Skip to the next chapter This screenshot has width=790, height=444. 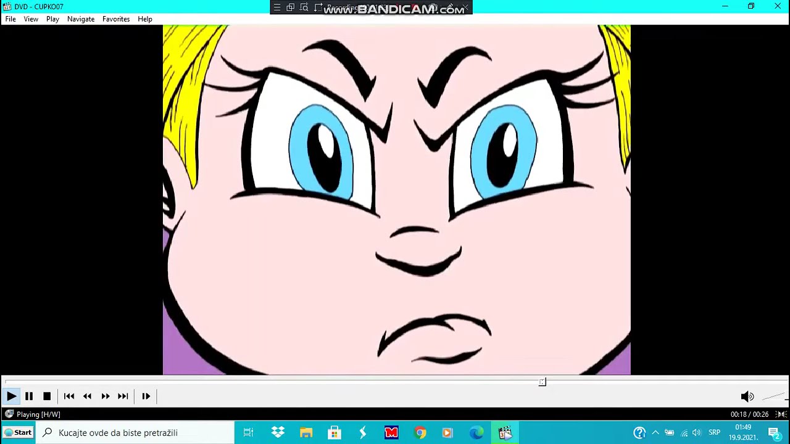(123, 396)
